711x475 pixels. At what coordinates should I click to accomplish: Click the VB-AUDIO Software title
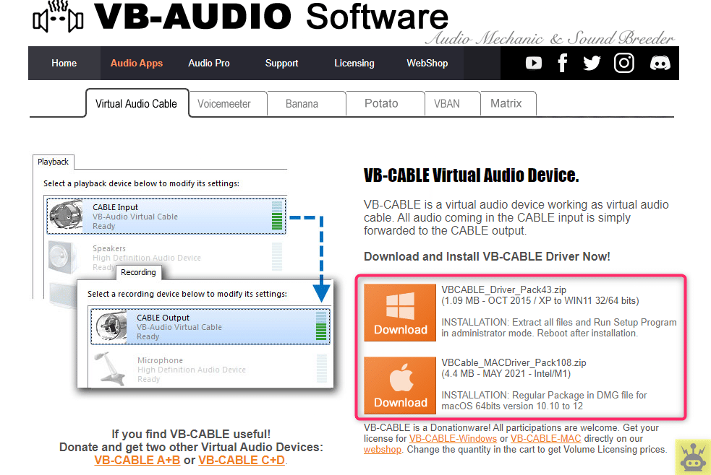coord(271,17)
